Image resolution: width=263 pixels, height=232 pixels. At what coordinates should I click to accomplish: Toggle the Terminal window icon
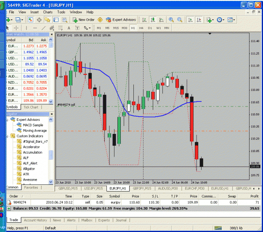[x=56, y=20]
